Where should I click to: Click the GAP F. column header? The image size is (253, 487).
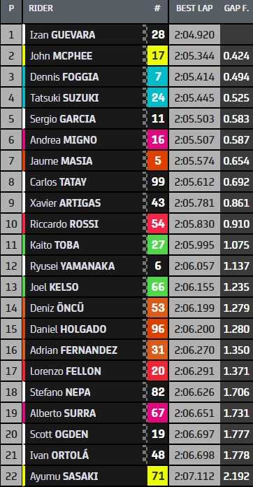237,8
